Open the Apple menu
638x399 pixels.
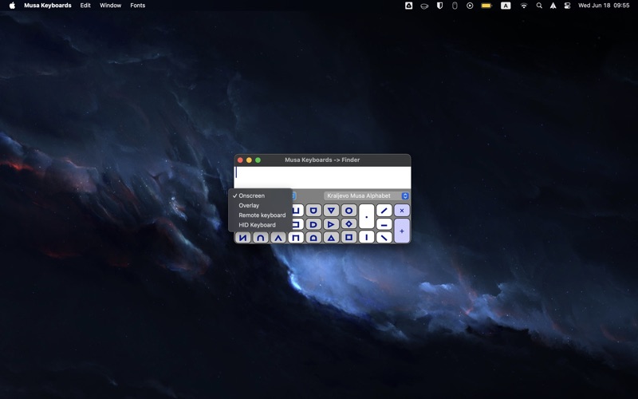pyautogui.click(x=12, y=6)
